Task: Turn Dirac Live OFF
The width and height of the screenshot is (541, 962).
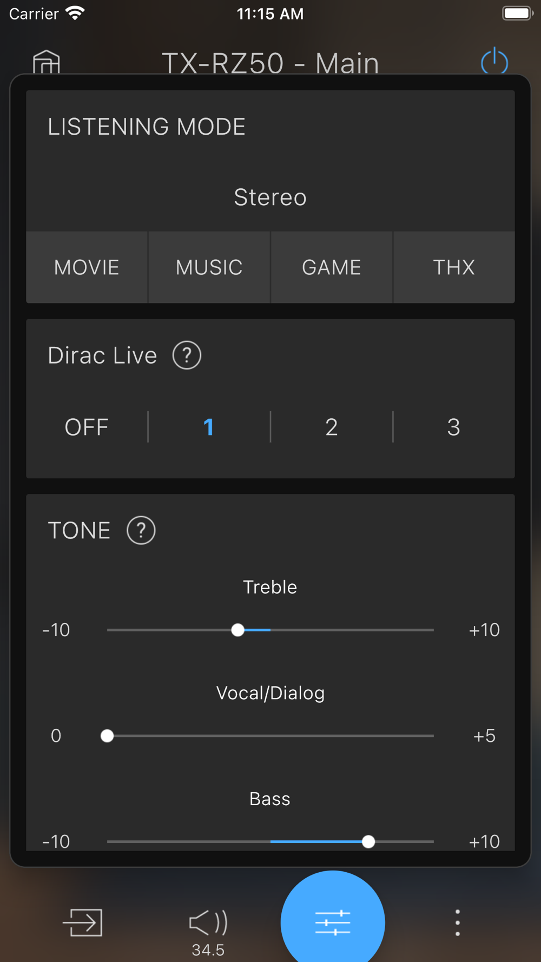Action: (x=87, y=427)
